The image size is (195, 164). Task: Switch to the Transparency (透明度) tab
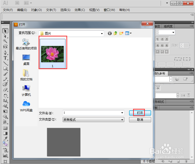click(x=168, y=26)
